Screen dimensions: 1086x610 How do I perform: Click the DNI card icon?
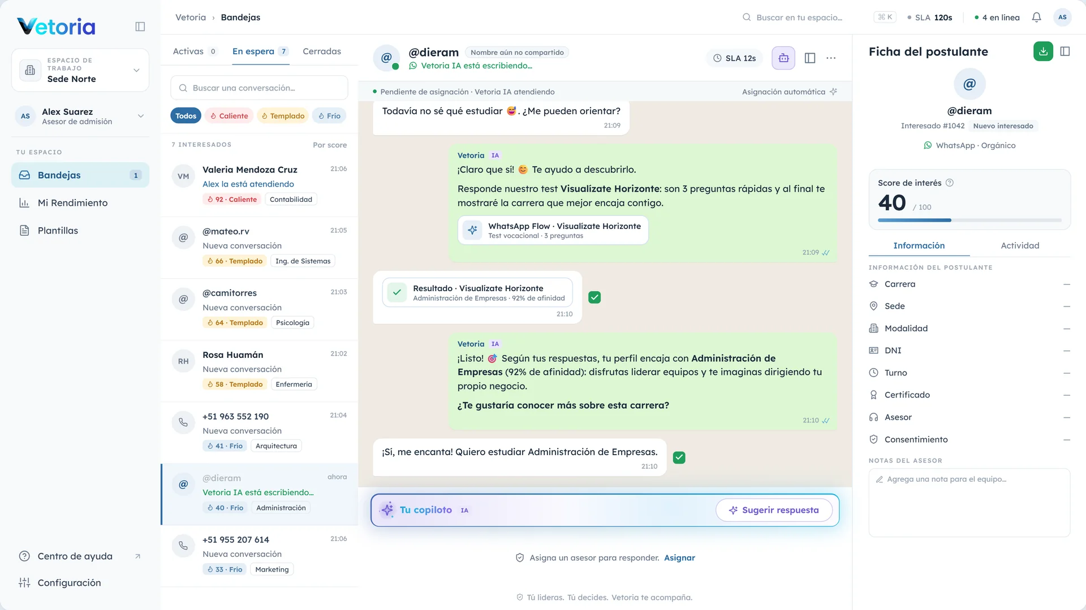[x=873, y=351]
